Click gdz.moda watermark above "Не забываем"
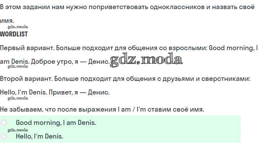This screenshot has height=156, width=259. click(18, 98)
